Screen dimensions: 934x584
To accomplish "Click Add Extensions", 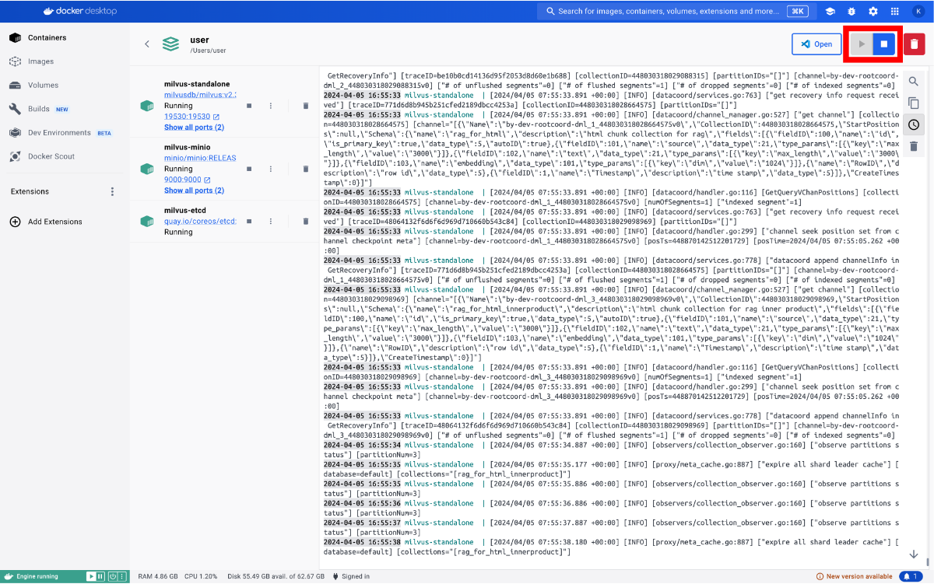I will tap(47, 222).
